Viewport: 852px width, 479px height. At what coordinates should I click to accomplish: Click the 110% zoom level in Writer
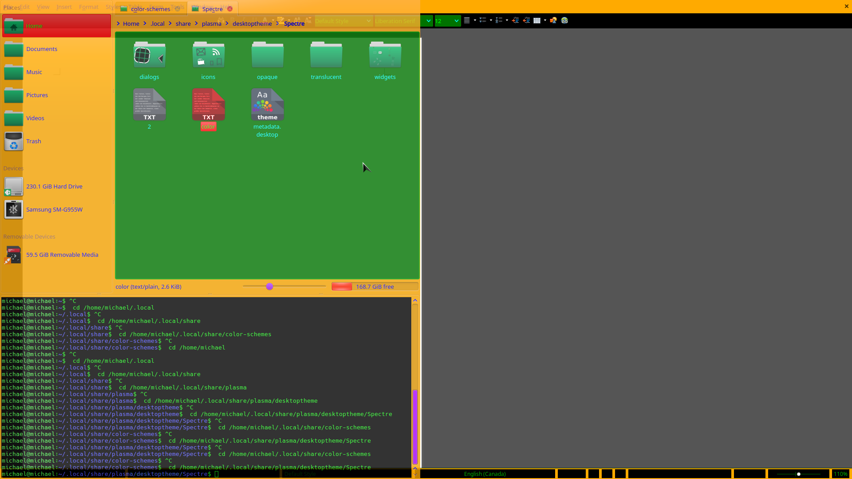pyautogui.click(x=840, y=474)
